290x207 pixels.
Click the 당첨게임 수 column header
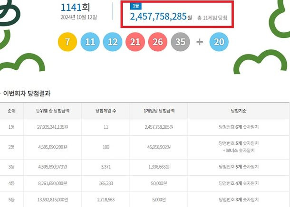coord(106,111)
